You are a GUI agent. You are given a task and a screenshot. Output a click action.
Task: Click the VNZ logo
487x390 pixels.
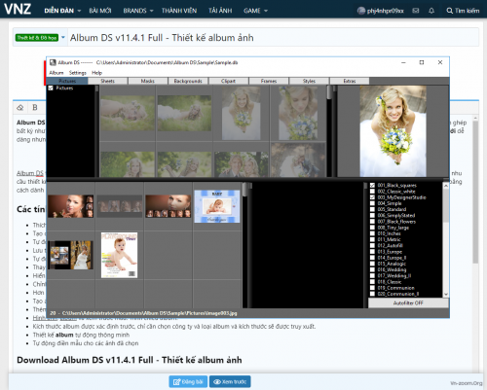point(18,9)
